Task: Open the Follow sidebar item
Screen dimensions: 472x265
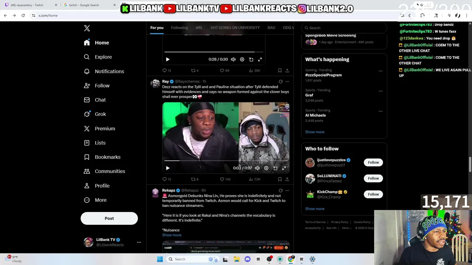Action: click(97, 85)
